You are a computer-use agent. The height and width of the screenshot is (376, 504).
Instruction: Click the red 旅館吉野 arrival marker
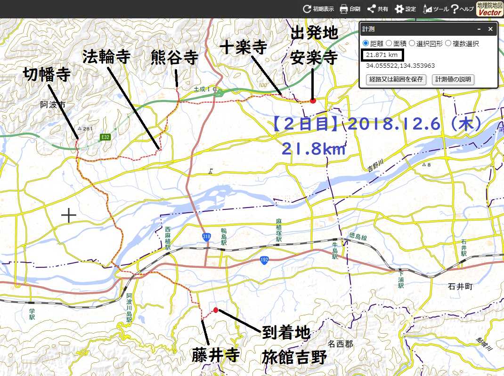[216, 310]
